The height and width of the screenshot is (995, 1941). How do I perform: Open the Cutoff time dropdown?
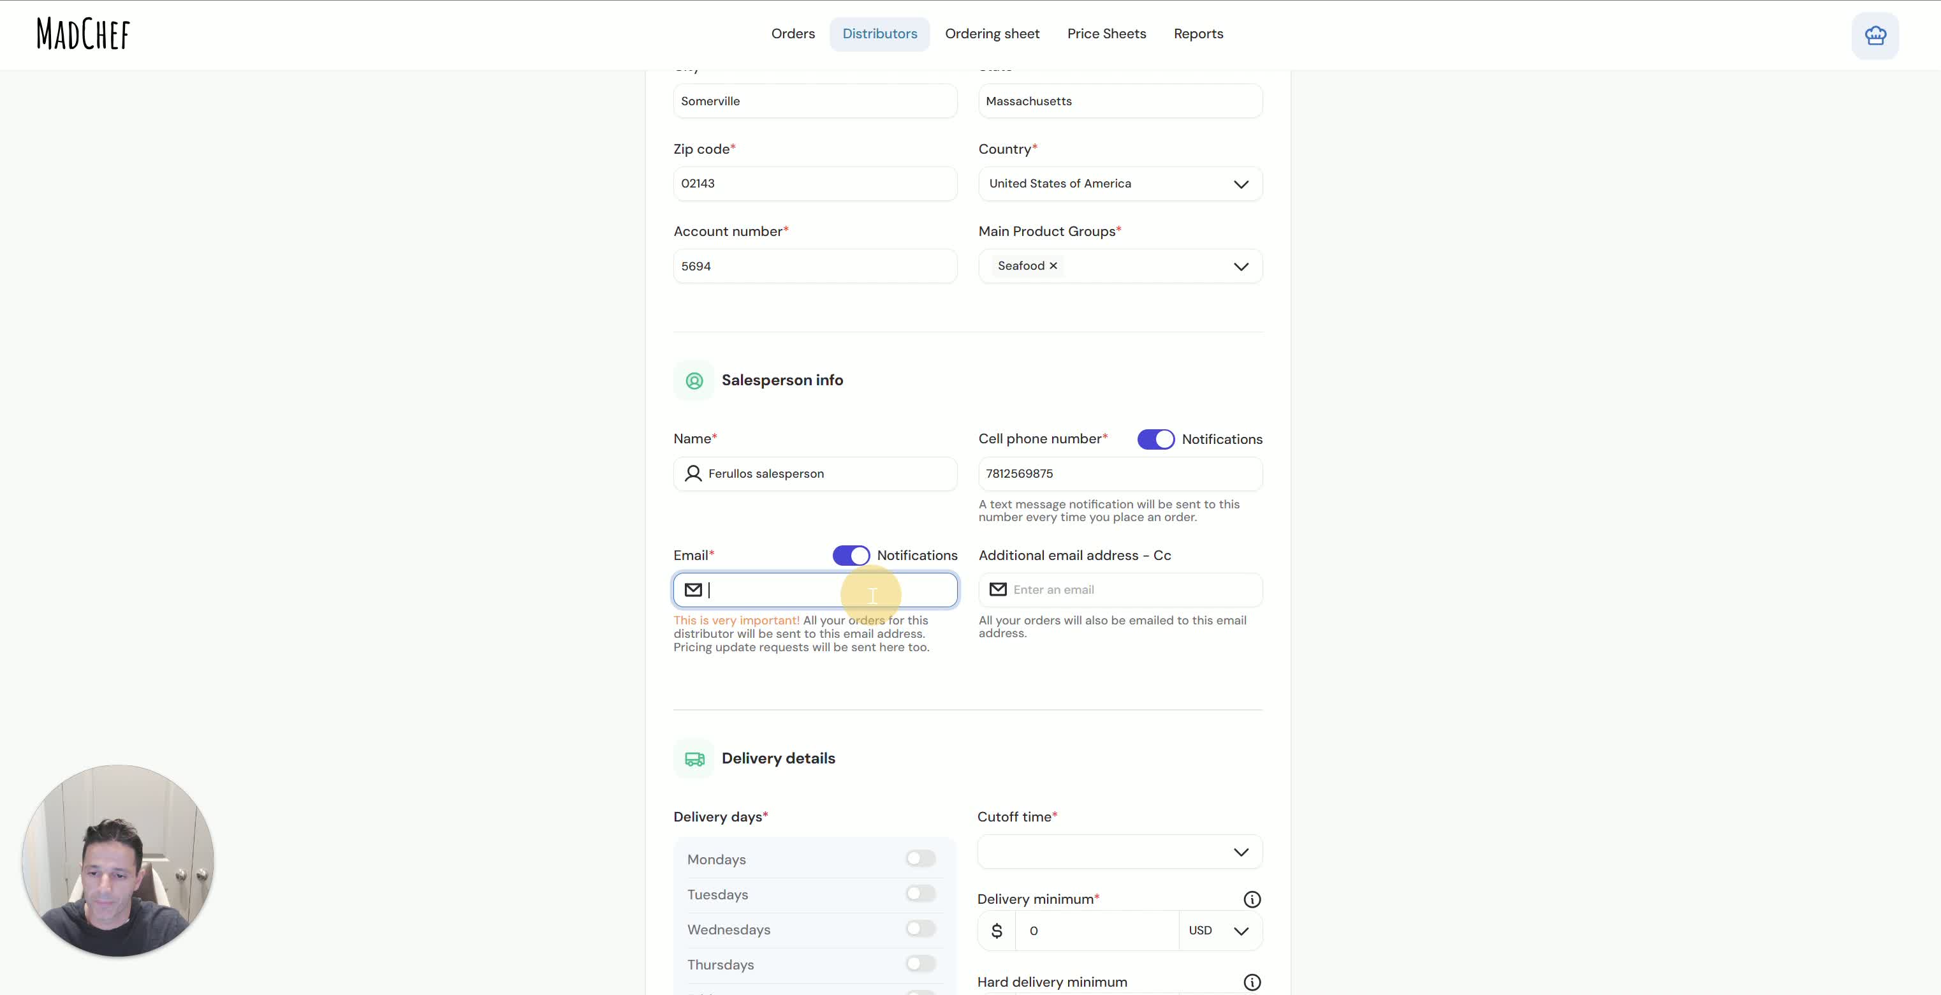[x=1120, y=851]
